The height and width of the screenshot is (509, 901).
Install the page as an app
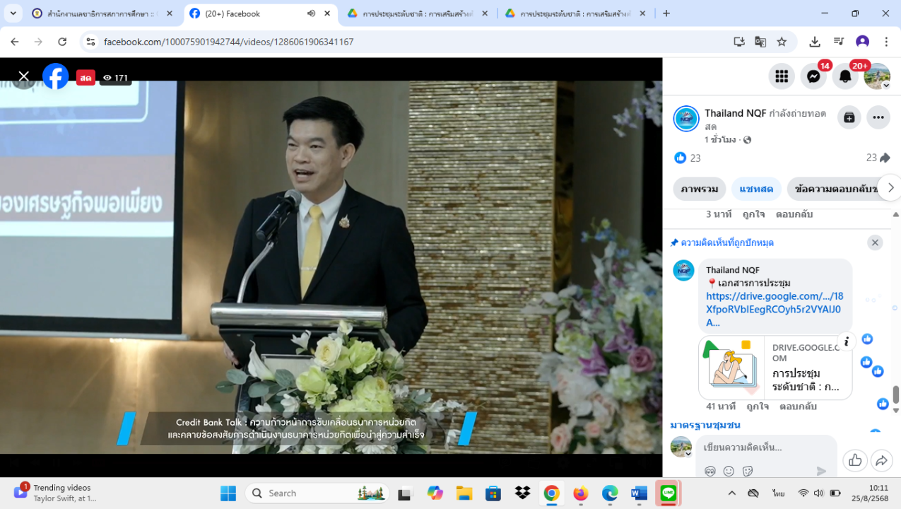[x=739, y=42]
